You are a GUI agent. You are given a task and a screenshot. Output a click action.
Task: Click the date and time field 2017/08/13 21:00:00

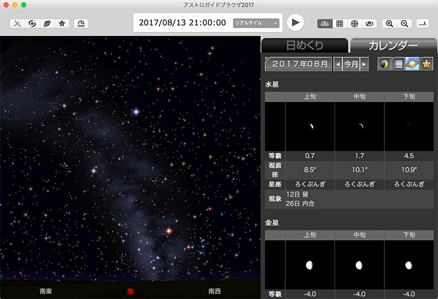[182, 23]
